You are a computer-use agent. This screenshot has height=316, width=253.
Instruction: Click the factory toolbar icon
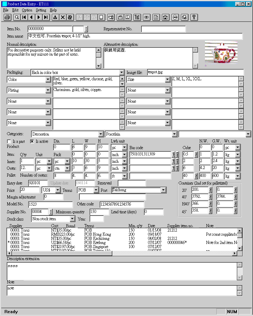click(120, 17)
